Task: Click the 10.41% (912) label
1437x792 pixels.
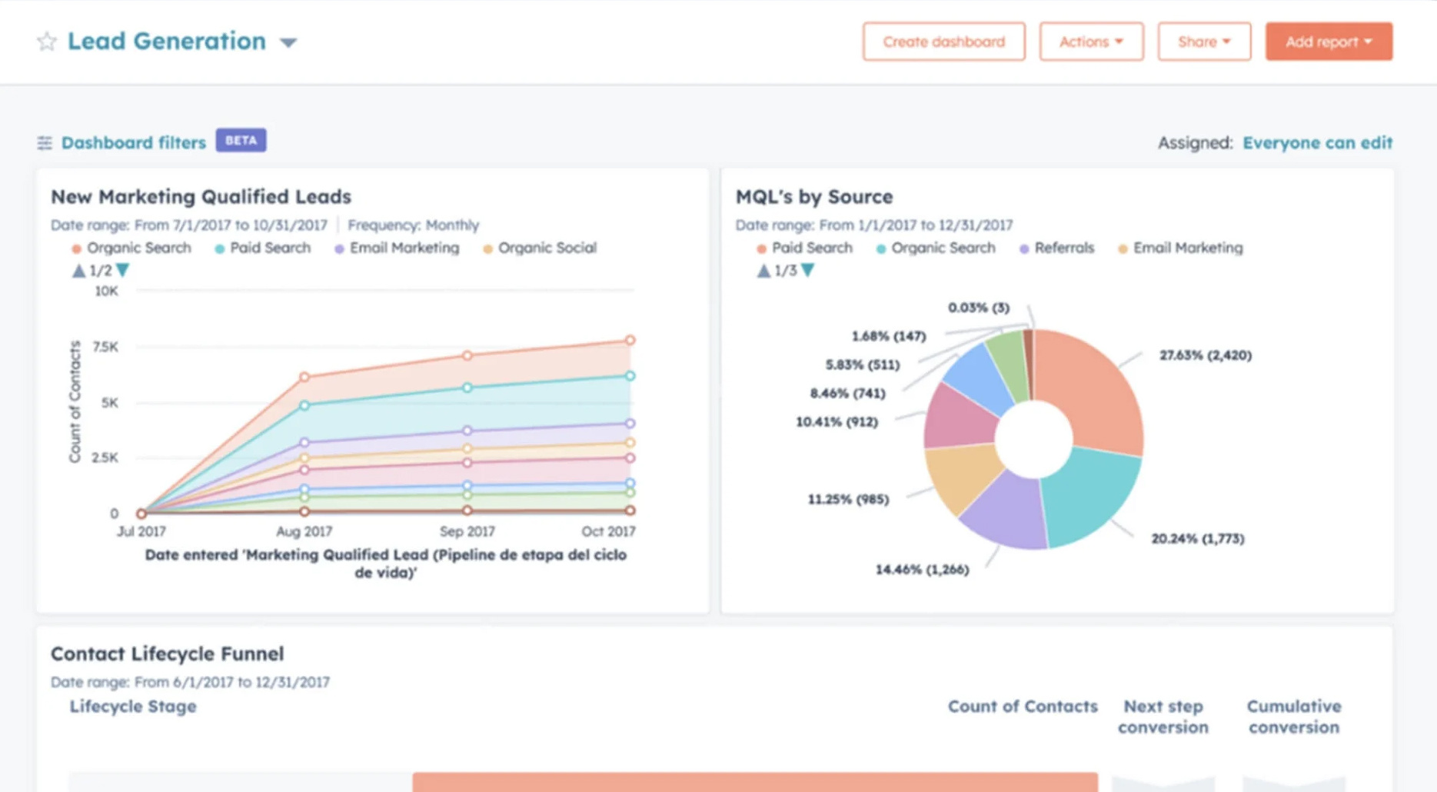Action: click(x=837, y=422)
